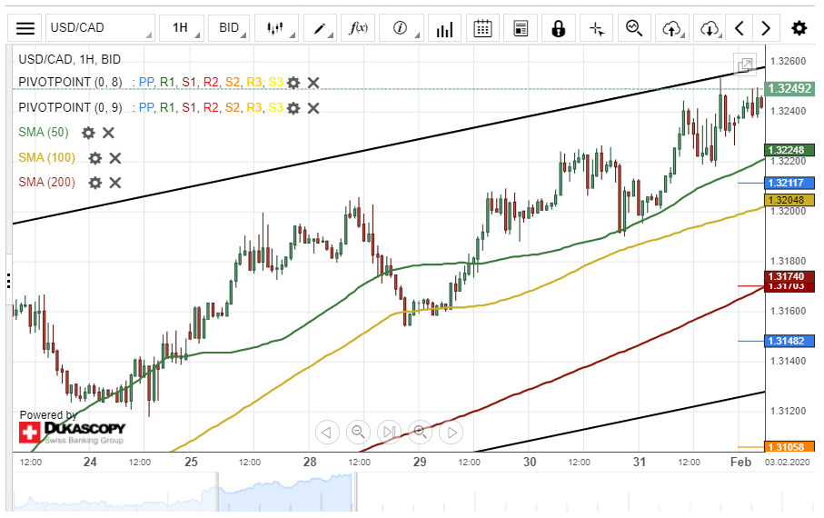Zoom in with plus magnifier button
Viewport: 824px width, 518px height.
pos(420,433)
